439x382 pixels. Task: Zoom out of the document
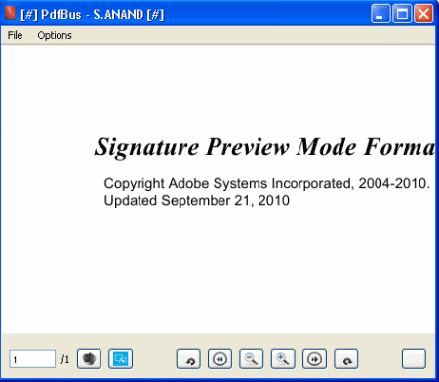coord(251,359)
